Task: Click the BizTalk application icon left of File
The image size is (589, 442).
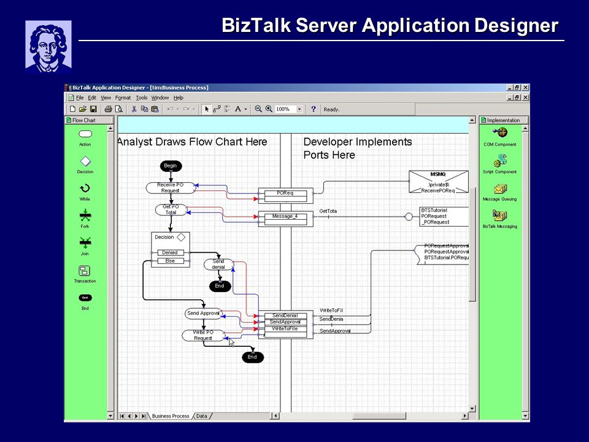Action: (x=71, y=98)
